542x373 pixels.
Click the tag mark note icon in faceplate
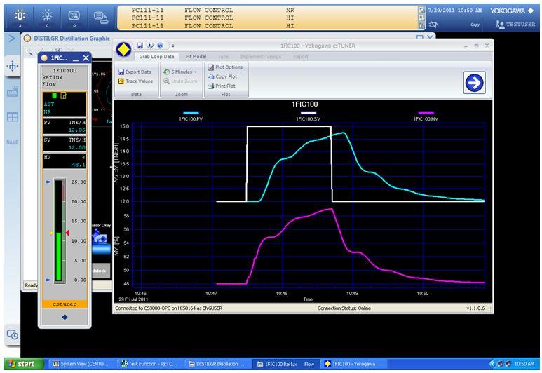click(x=64, y=95)
